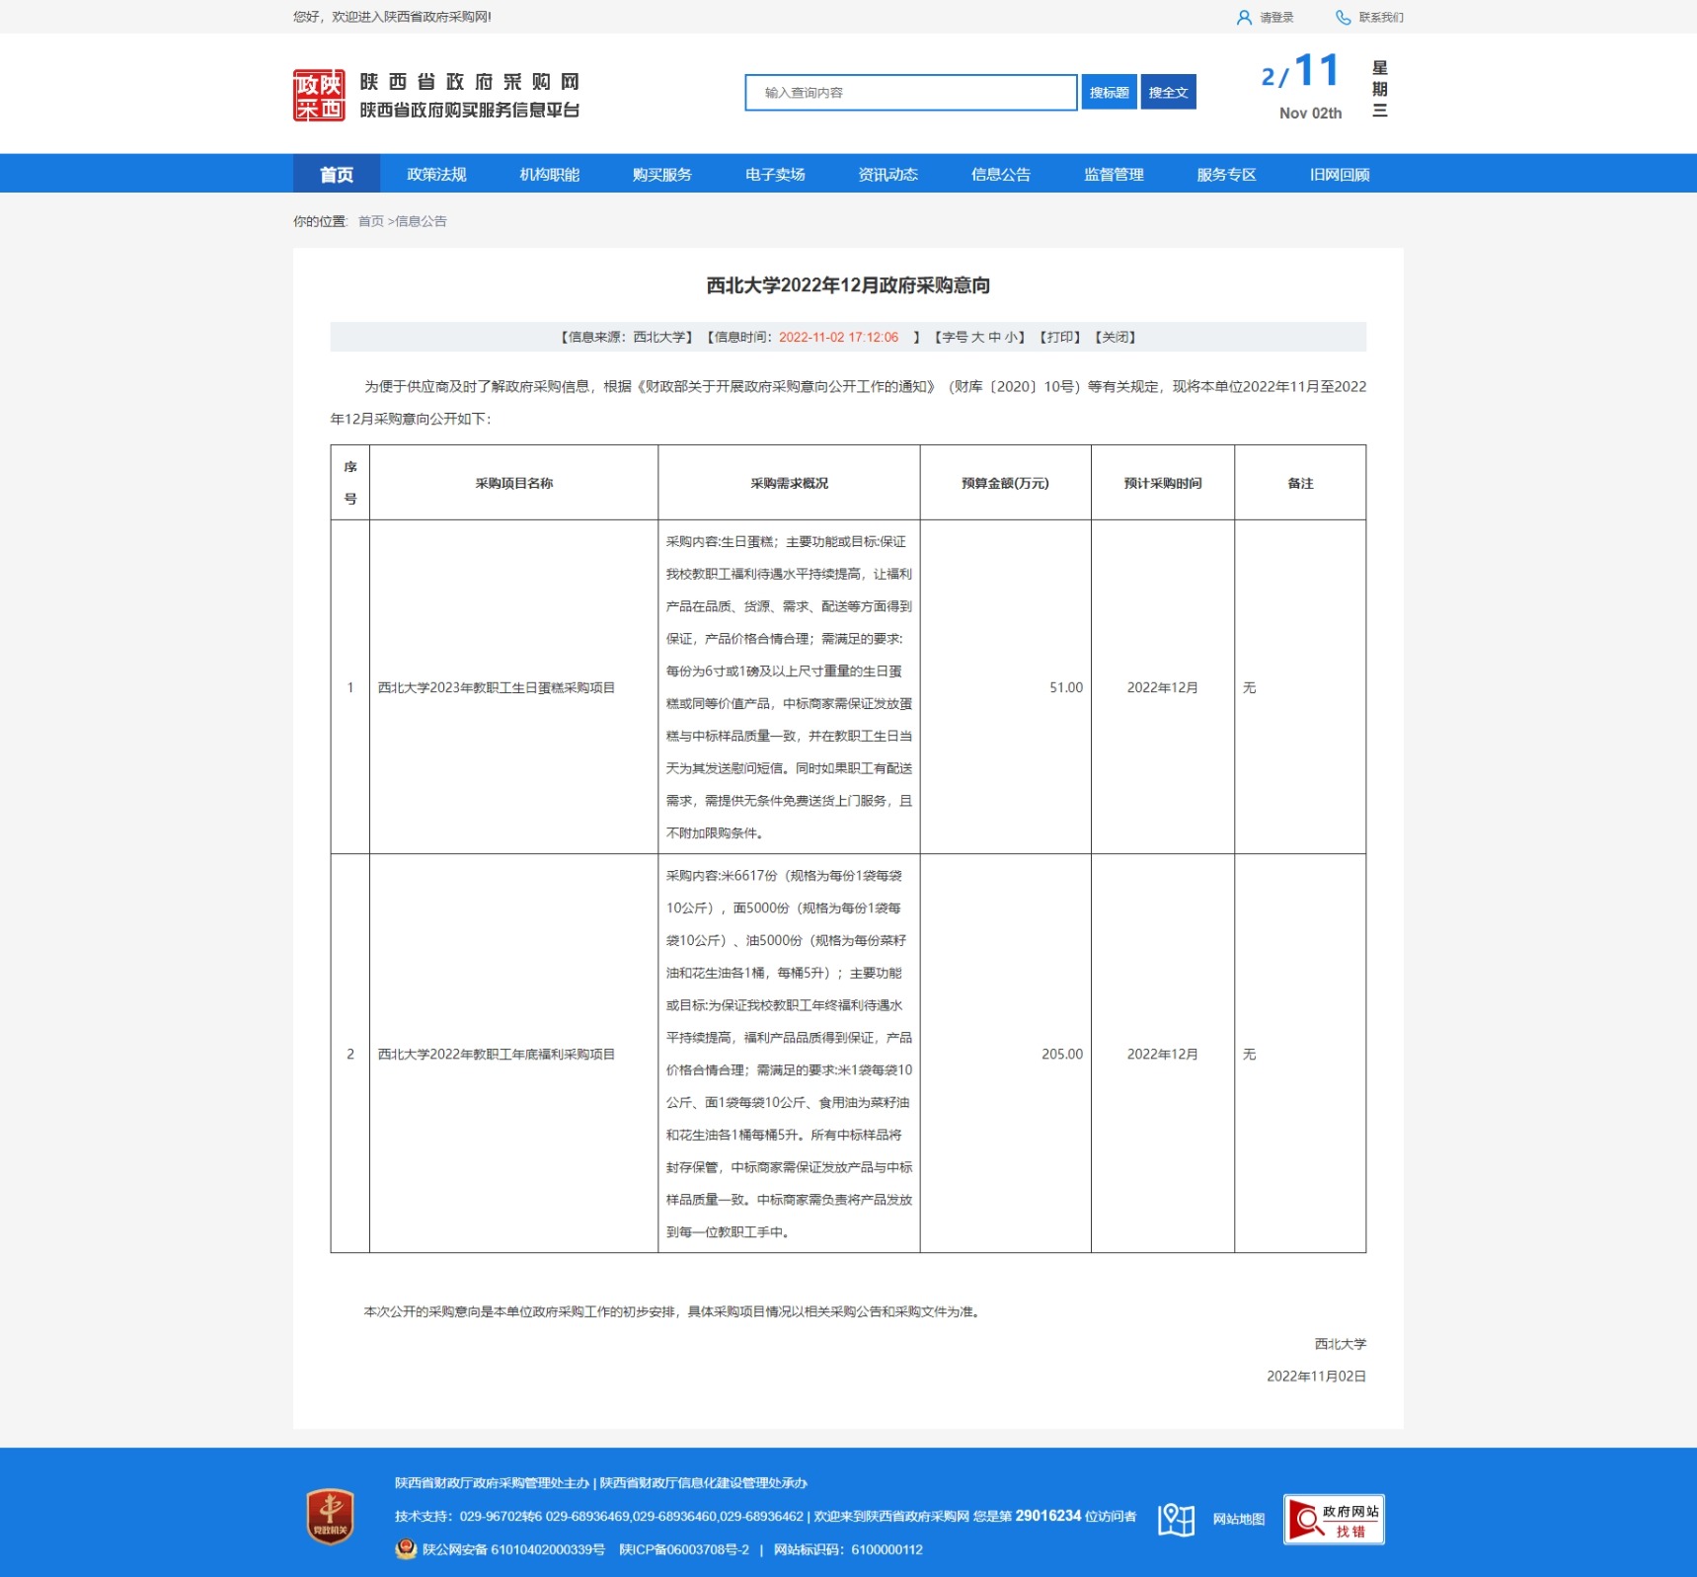
Task: Open the 电子卖场 navigation tab
Action: pos(775,175)
